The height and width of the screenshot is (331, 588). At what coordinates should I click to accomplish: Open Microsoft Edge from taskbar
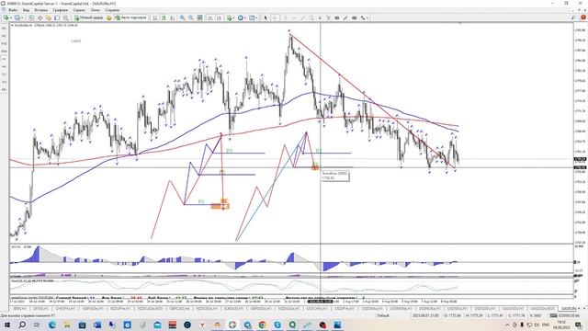(52, 325)
